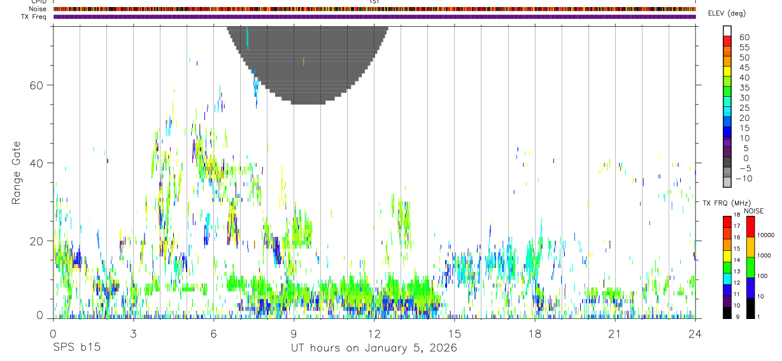The height and width of the screenshot is (361, 782).
Task: Click the ELEV legend value '50'
Action: pyautogui.click(x=744, y=57)
